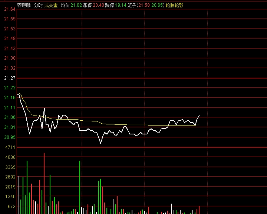Click the 3365 volume axis label
The height and width of the screenshot is (214, 267).
pyautogui.click(x=10, y=167)
